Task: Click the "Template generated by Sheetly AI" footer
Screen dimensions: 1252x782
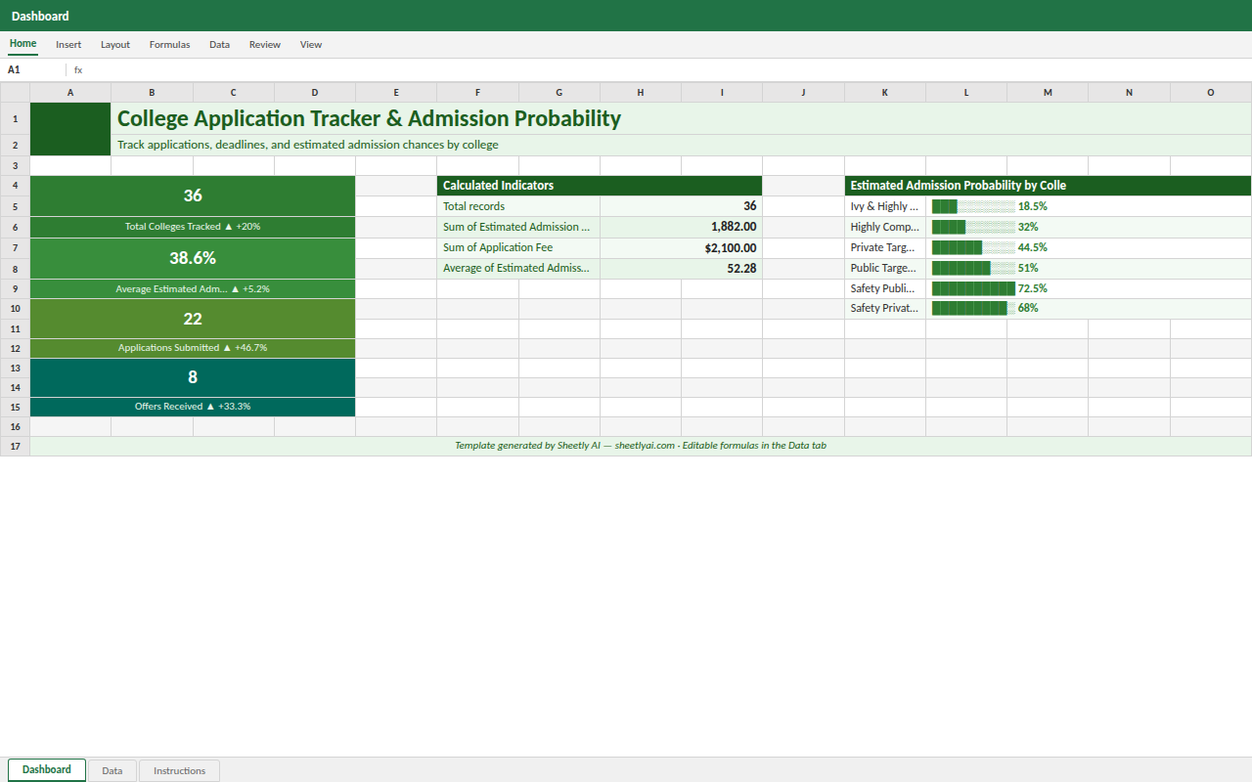Action: click(x=641, y=447)
